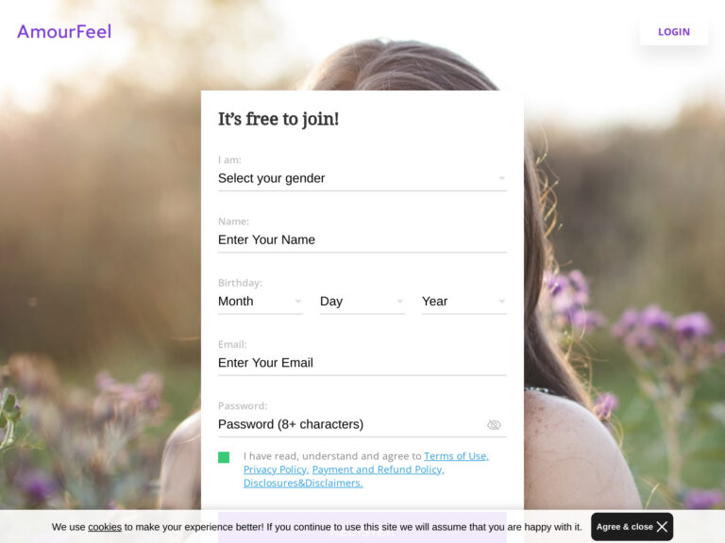This screenshot has width=725, height=543.
Task: Toggle the green terms agreement checkbox
Action: [224, 457]
